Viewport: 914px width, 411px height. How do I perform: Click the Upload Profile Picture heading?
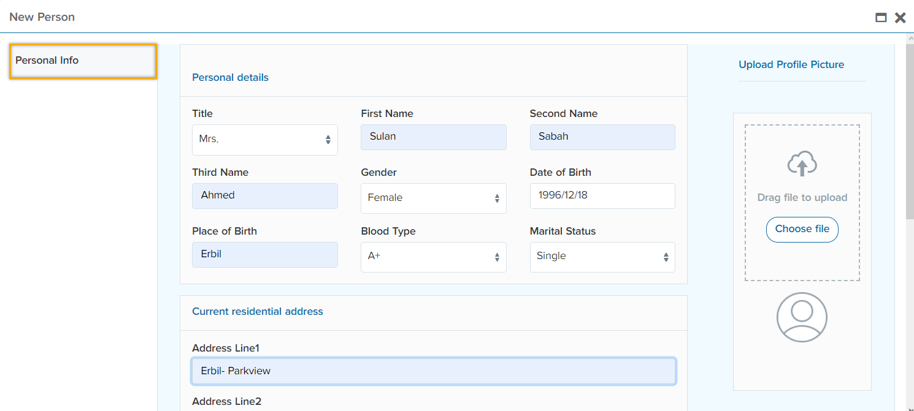(x=791, y=65)
